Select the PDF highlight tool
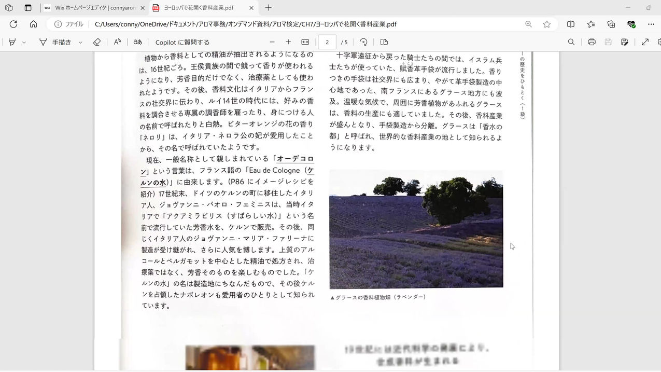This screenshot has width=661, height=372. coord(12,42)
